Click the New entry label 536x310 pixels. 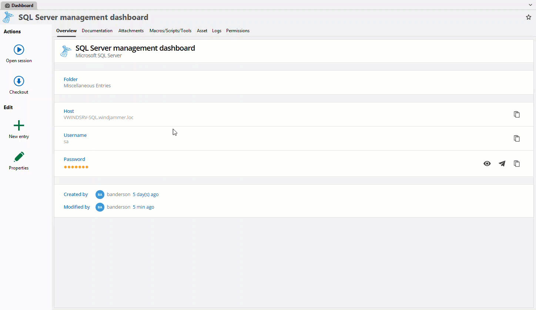[19, 137]
